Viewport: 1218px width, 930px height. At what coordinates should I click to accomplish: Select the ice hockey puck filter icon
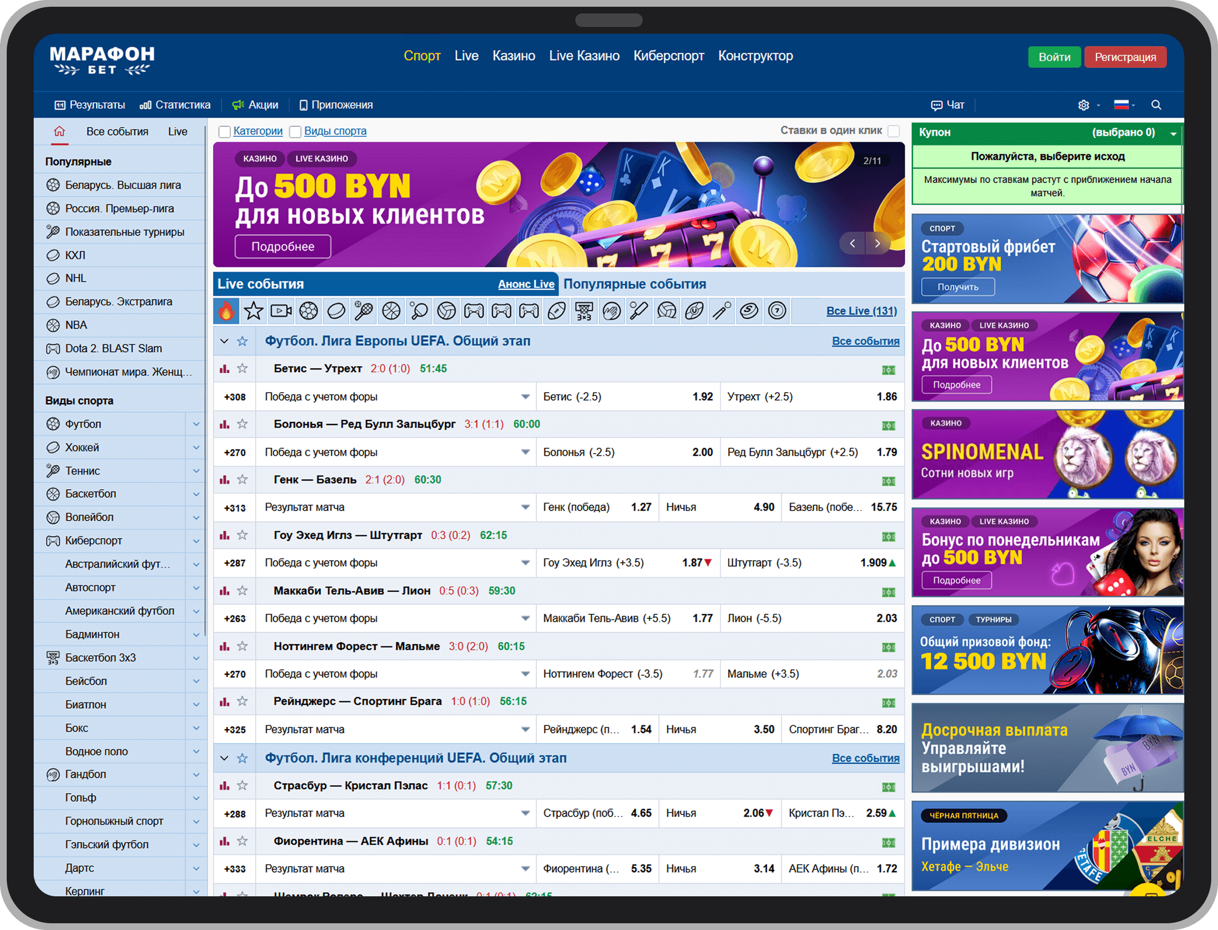[336, 311]
